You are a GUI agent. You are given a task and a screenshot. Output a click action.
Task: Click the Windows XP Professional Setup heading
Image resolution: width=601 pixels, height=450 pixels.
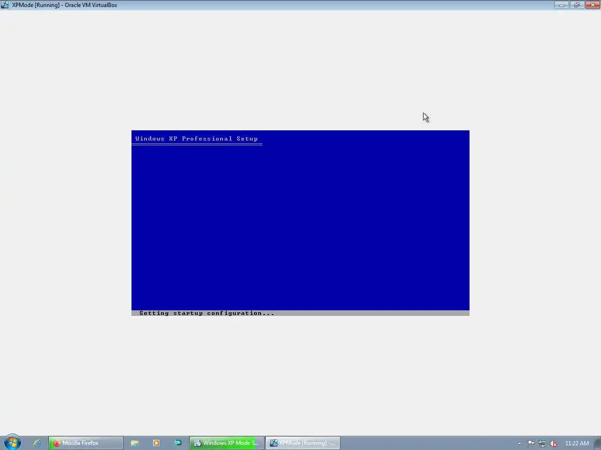point(196,139)
